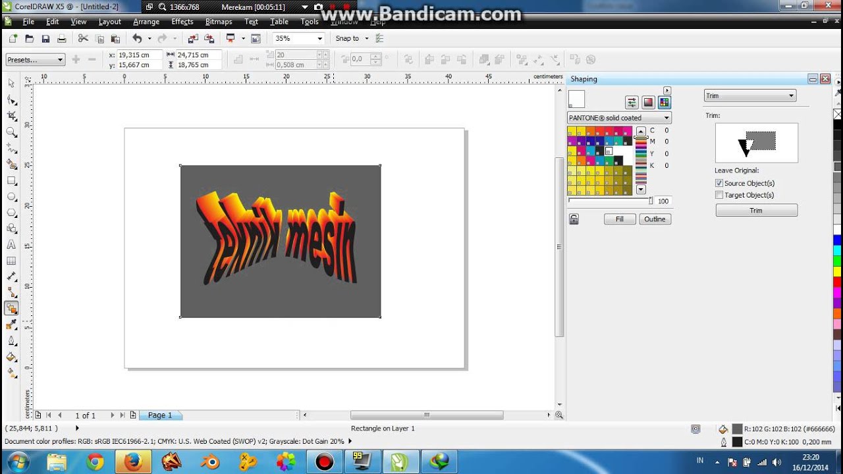Viewport: 843px width, 474px height.
Task: Open the Arrange menu
Action: 146,22
